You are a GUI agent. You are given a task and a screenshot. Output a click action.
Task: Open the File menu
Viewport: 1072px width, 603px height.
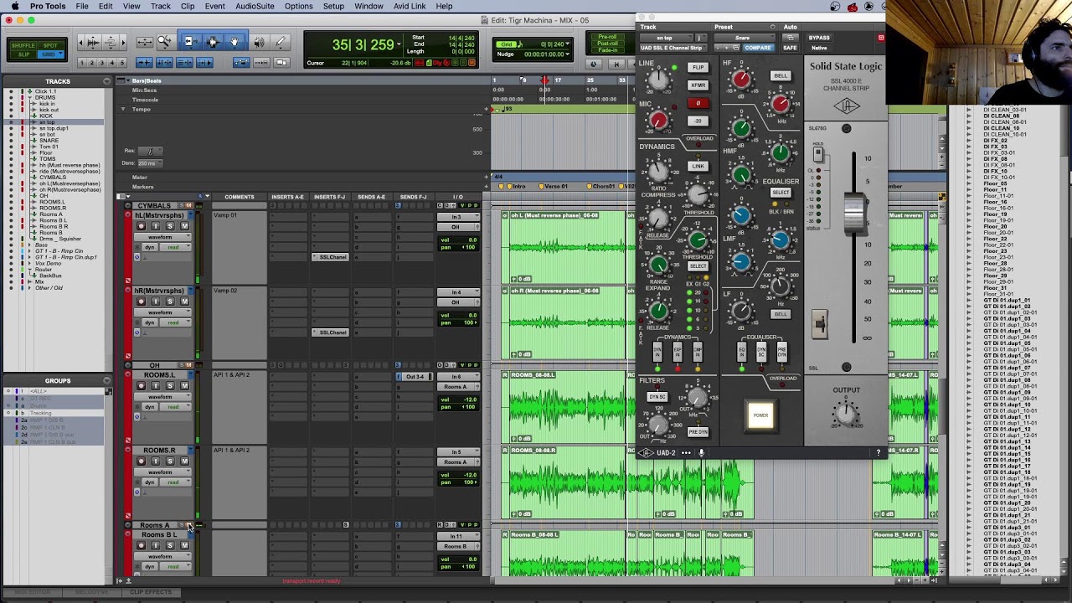[82, 7]
